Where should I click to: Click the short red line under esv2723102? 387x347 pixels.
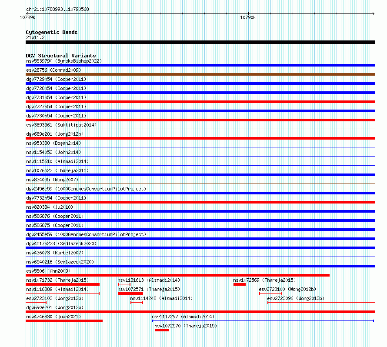pyautogui.click(x=36, y=303)
